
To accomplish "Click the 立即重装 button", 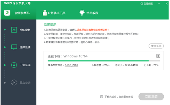I will (x=151, y=96).
